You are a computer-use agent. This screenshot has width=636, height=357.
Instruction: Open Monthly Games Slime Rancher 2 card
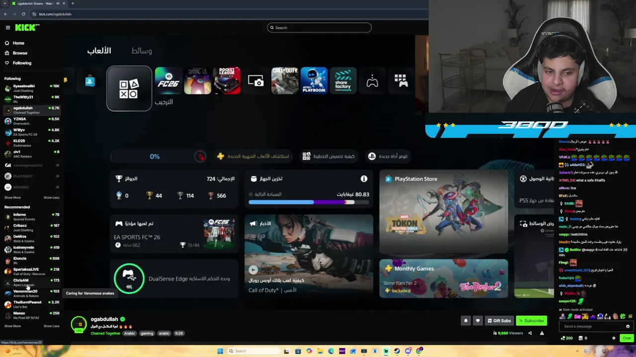(444, 279)
